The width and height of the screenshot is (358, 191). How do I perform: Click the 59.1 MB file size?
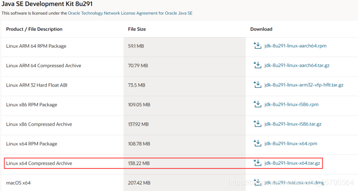pos(136,46)
